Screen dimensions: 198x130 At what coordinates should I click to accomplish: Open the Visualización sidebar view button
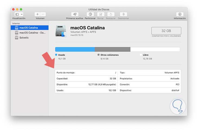coord(17,14)
